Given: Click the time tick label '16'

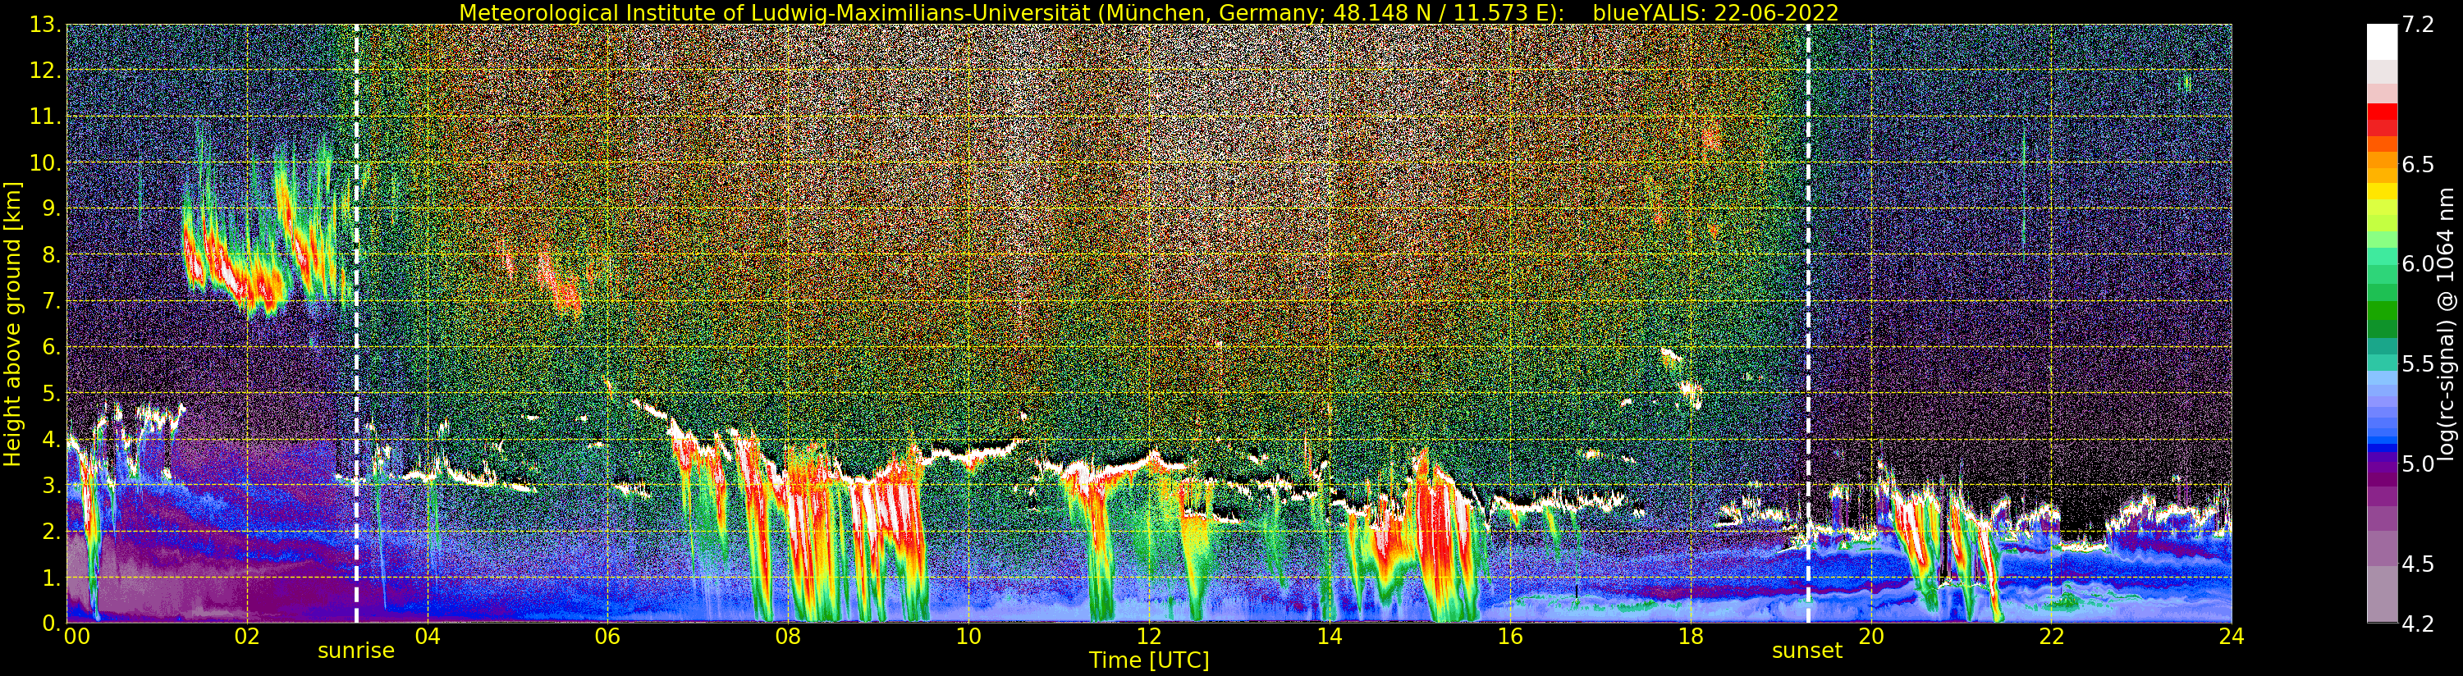Looking at the screenshot, I should (x=1510, y=636).
